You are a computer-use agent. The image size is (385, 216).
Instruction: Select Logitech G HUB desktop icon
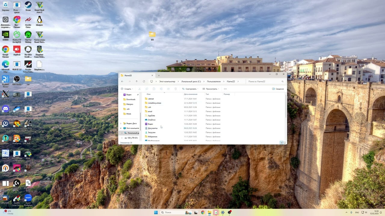[17, 185]
